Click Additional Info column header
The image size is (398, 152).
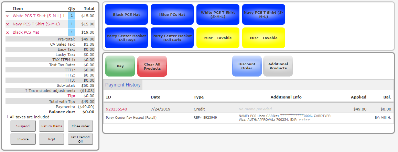coord(286,97)
